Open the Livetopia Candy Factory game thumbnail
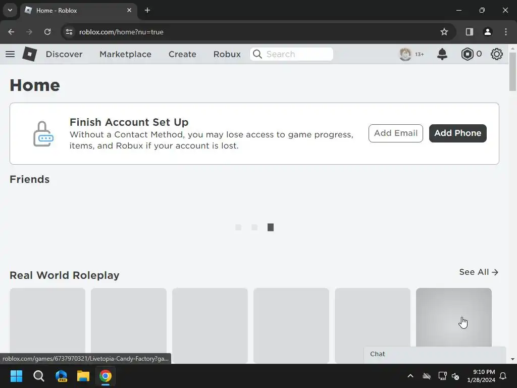Image resolution: width=517 pixels, height=388 pixels. 454,317
